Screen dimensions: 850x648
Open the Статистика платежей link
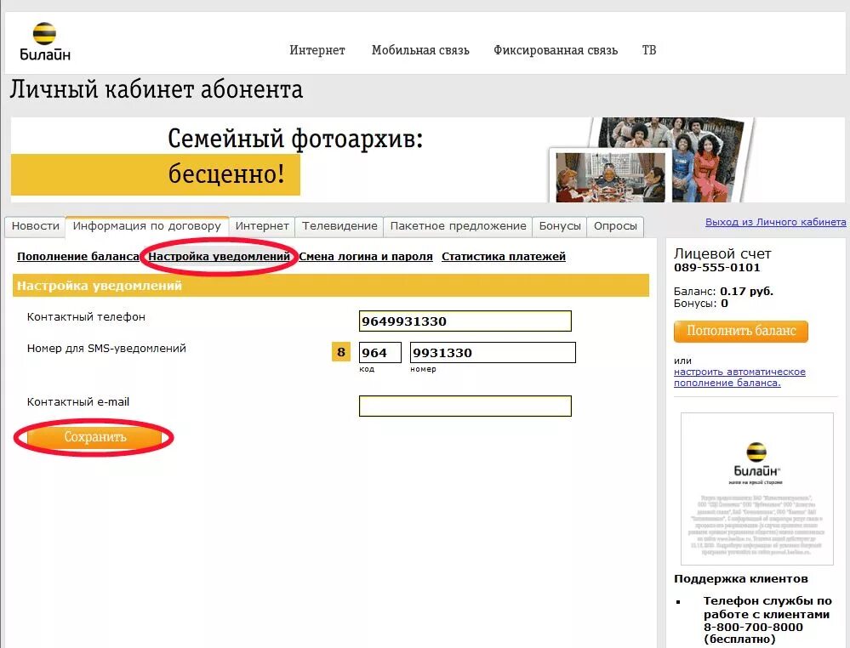click(x=503, y=256)
